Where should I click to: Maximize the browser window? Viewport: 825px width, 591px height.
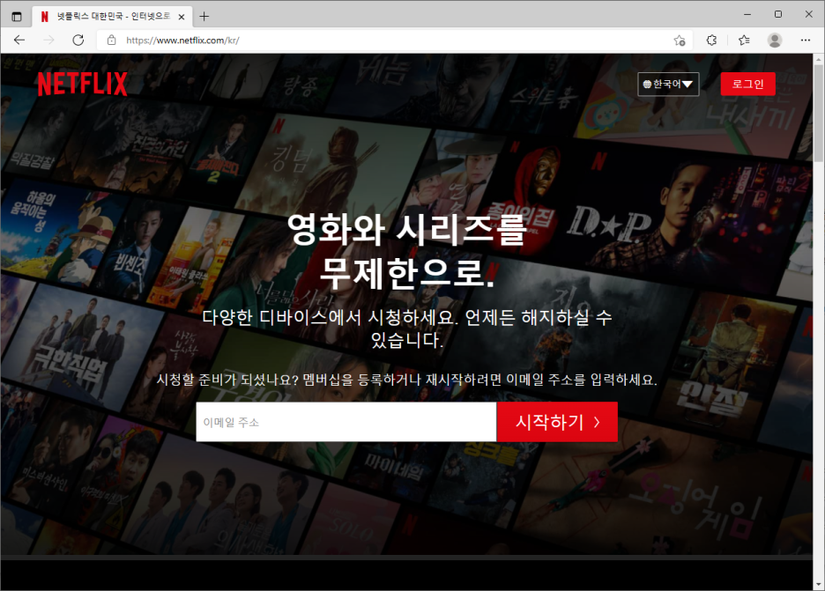pos(778,15)
